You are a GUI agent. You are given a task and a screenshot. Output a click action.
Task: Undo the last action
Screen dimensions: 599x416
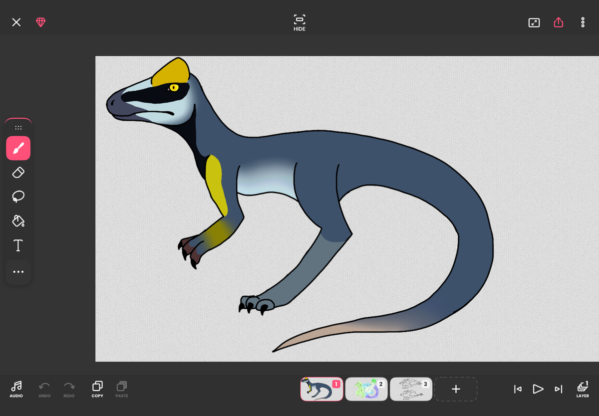[44, 389]
